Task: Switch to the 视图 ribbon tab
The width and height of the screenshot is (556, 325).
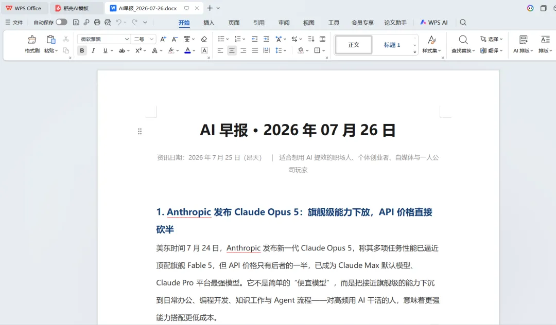Action: (x=309, y=22)
